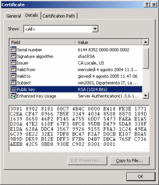This screenshot has height=185, width=159.
Task: Click the Serial number field icon
Action: click(x=13, y=50)
